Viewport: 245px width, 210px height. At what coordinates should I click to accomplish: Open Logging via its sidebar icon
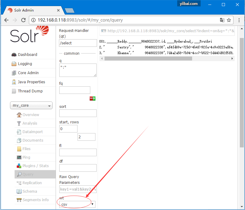[x=14, y=64]
